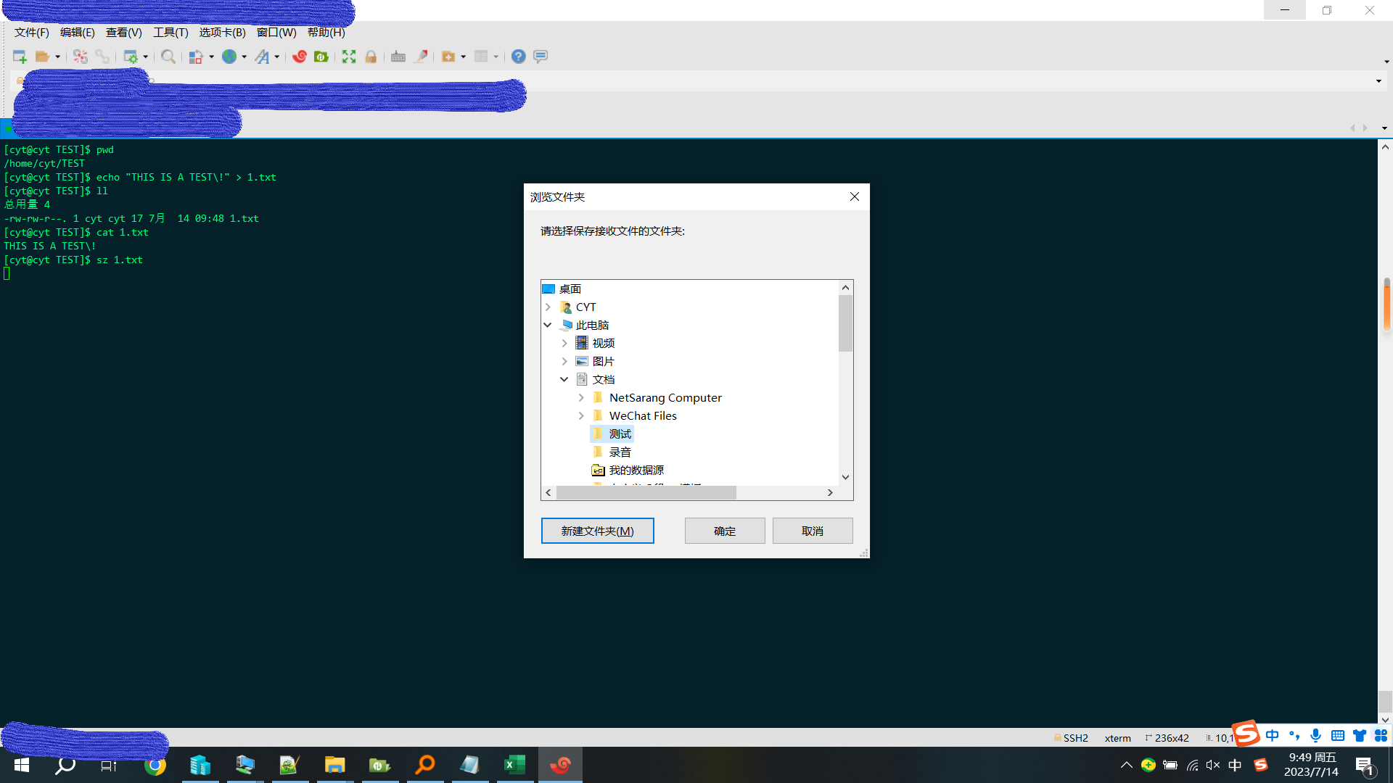
Task: Click the Open folder toolbar icon
Action: click(x=43, y=57)
